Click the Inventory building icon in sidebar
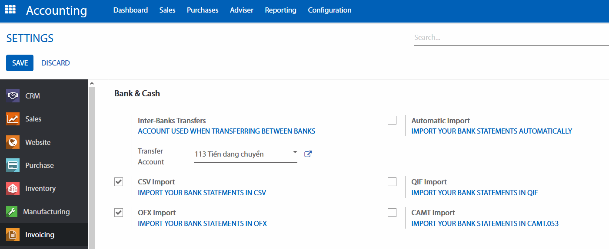 pyautogui.click(x=13, y=188)
